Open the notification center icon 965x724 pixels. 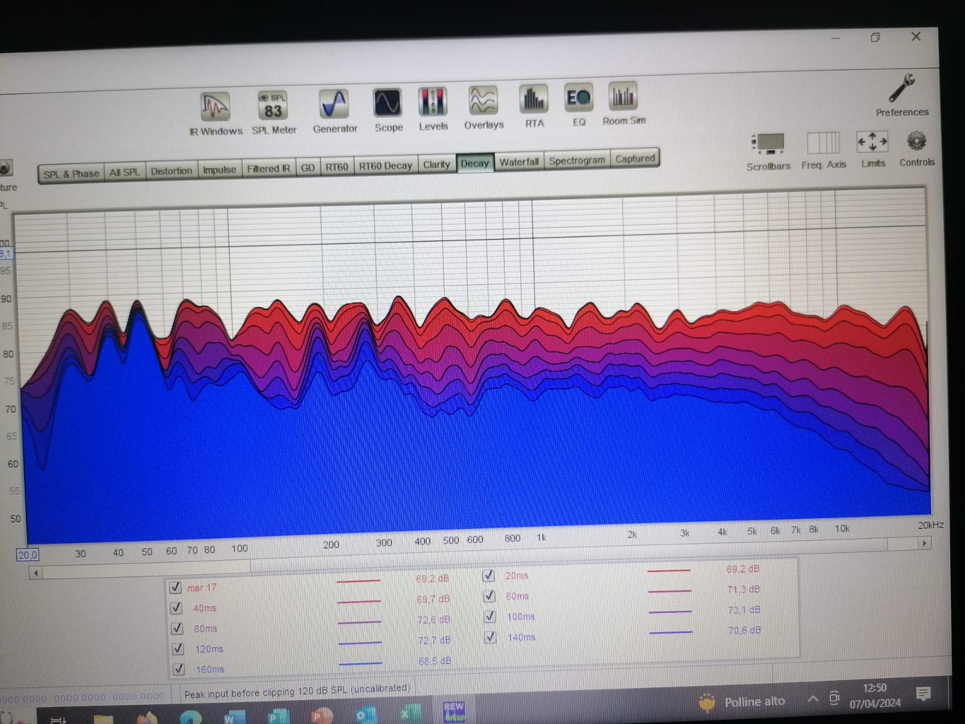(x=923, y=694)
